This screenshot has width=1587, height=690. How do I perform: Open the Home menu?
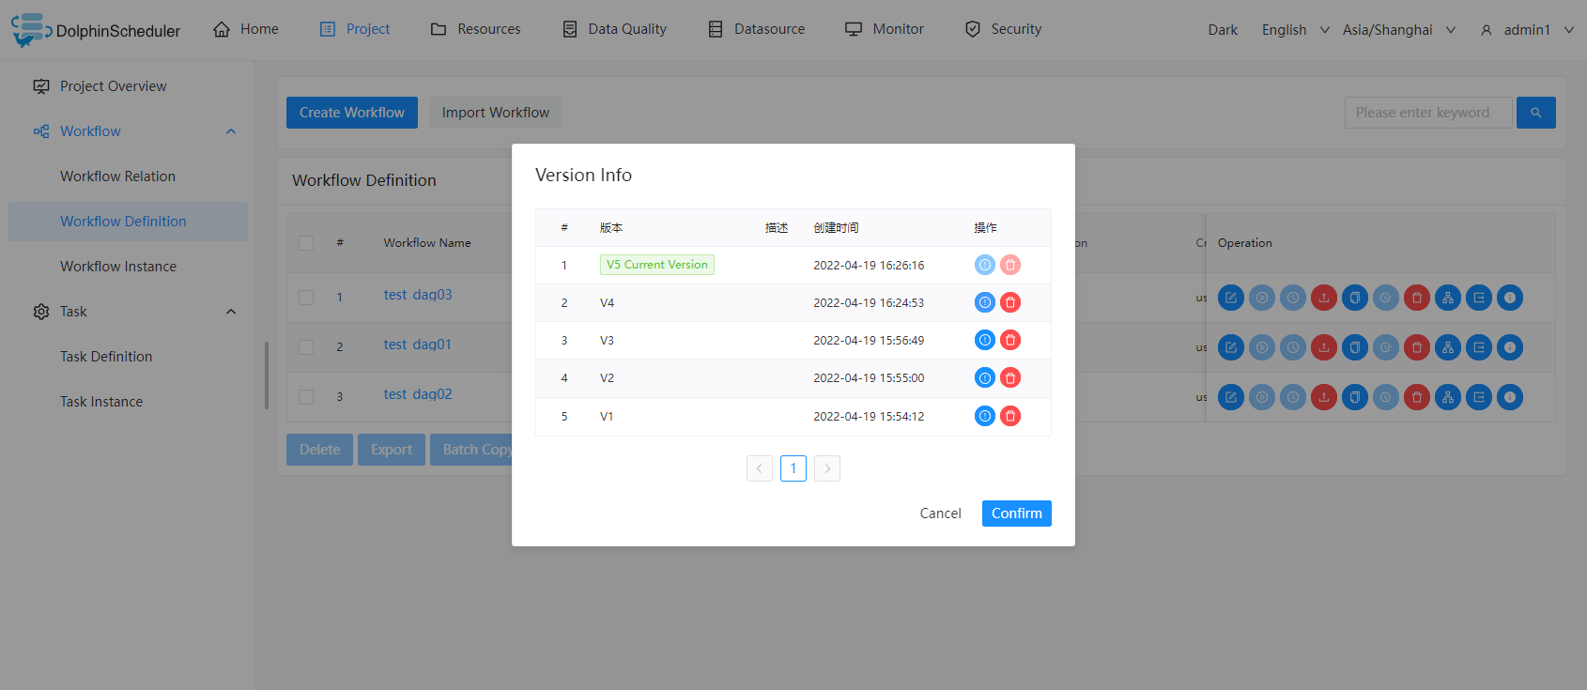246,29
